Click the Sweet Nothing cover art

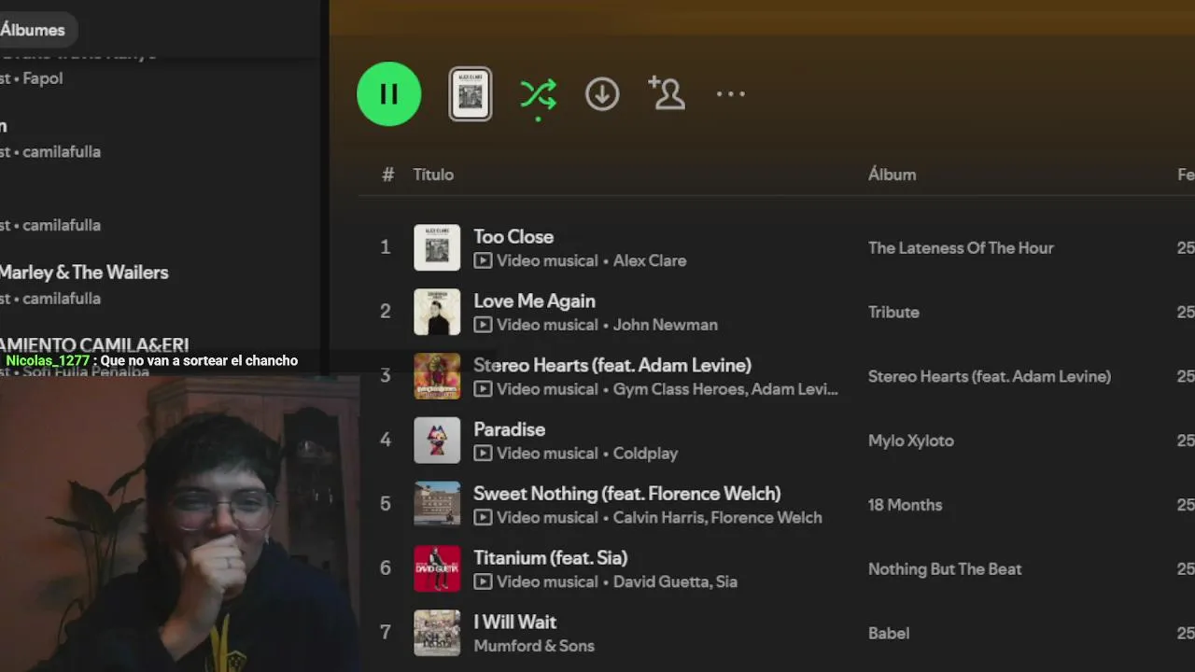click(437, 504)
